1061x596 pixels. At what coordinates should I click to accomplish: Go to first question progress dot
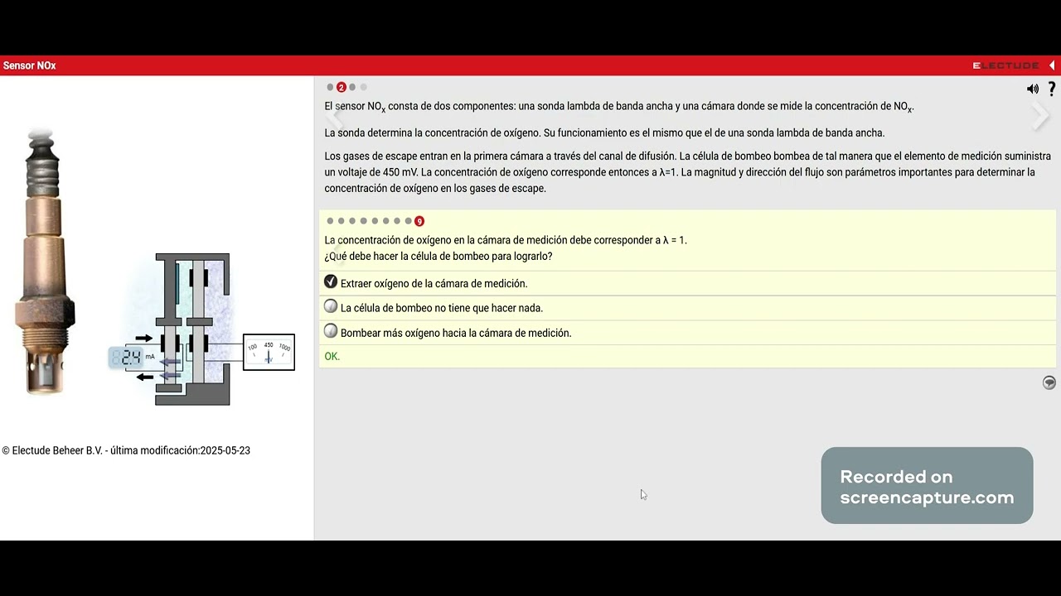(x=330, y=221)
